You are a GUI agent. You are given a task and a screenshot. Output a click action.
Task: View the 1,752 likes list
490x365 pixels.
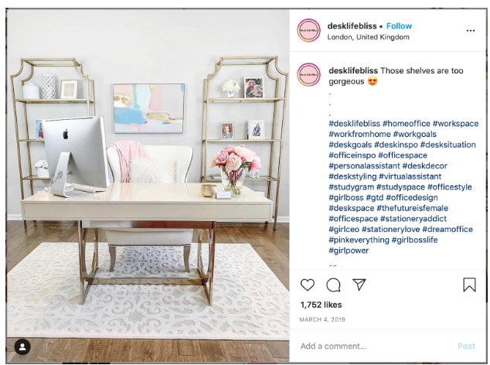321,305
